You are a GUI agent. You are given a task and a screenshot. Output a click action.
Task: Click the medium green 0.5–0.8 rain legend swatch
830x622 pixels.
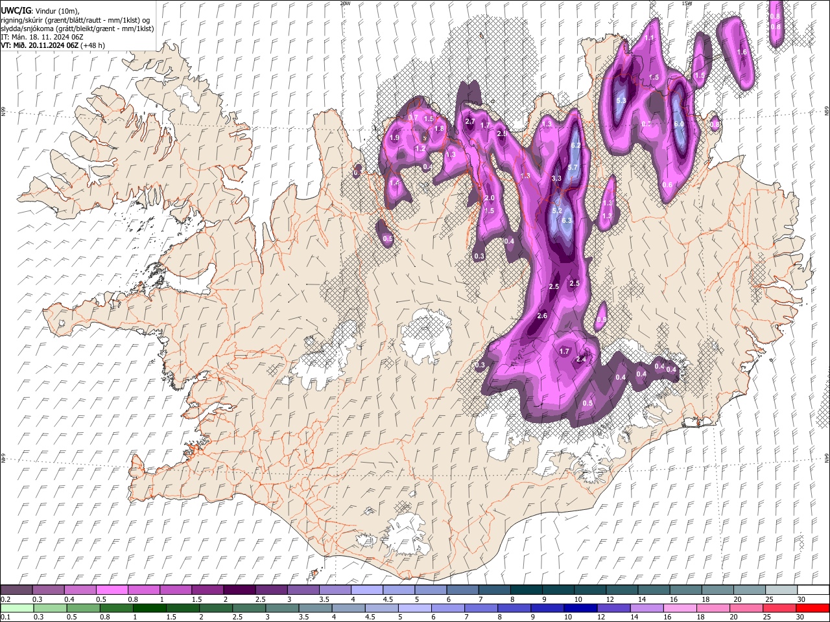tap(84, 608)
